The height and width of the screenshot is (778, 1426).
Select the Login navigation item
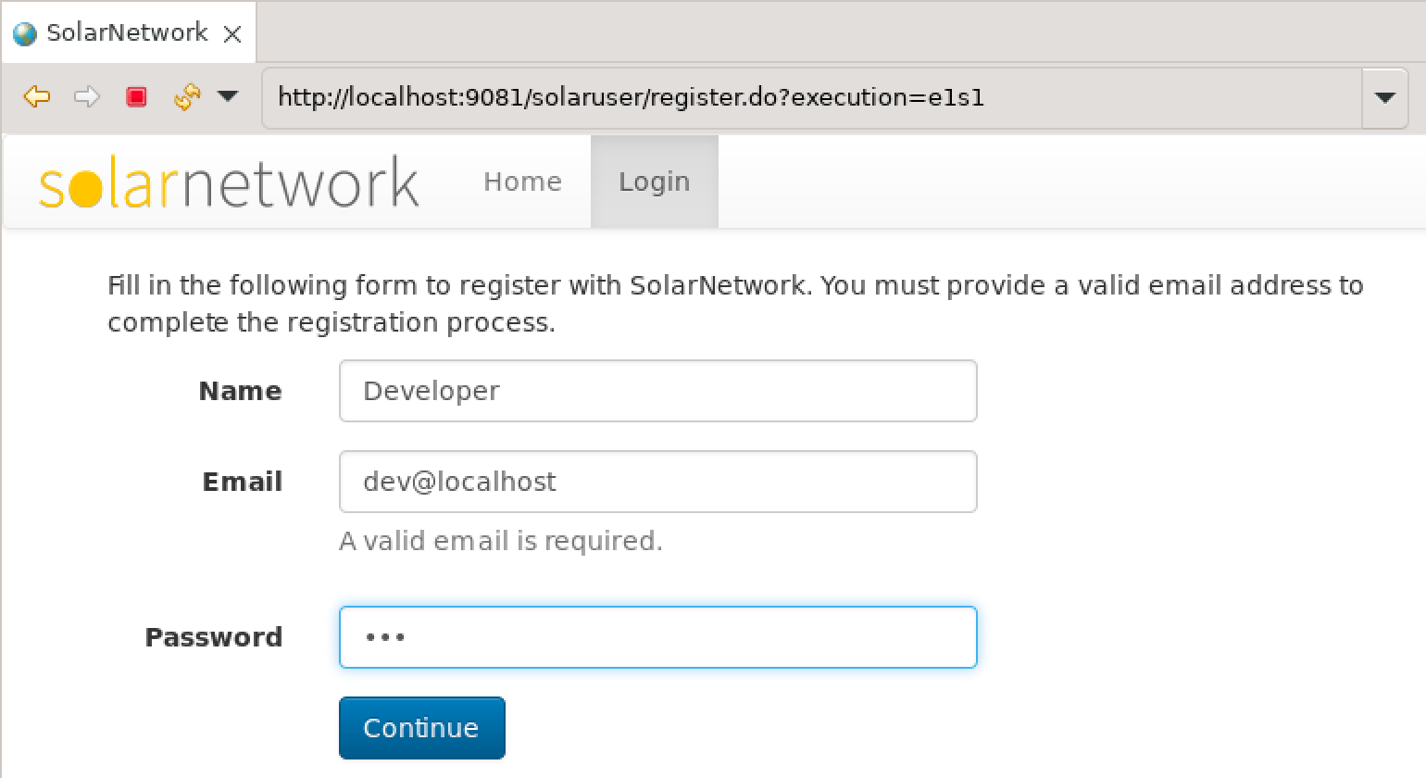[x=654, y=182]
